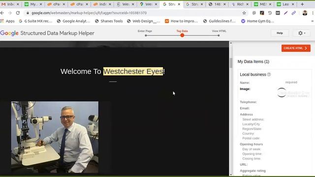Click the View HTML step marker
Screen dimensions: 315x177
point(219,35)
